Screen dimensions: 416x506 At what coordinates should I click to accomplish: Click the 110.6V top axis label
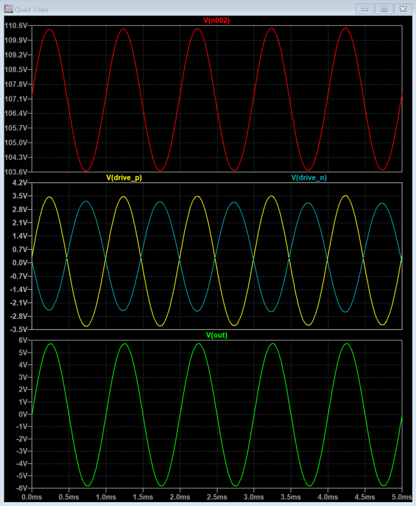[x=15, y=26]
